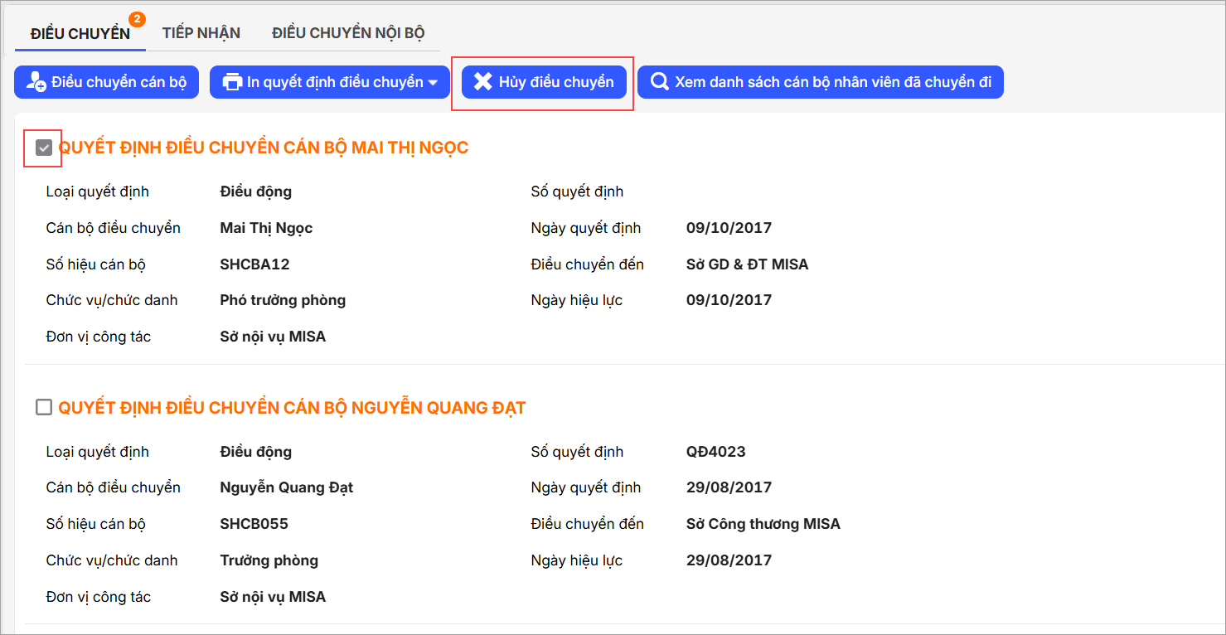Uncheck the Mai Thị Ngọc decision checkbox
The image size is (1226, 635).
click(x=44, y=148)
